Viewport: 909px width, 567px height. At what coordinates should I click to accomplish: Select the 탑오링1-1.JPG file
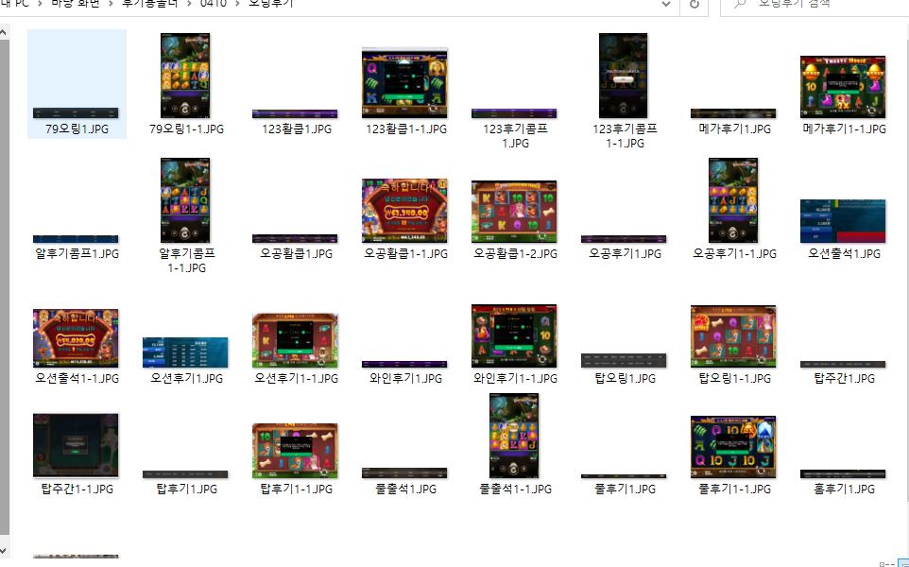[x=733, y=336]
